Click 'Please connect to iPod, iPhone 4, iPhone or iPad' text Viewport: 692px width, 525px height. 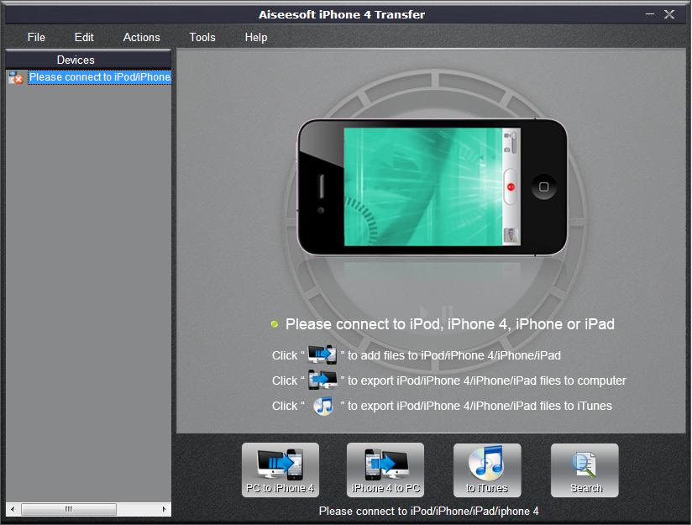pyautogui.click(x=449, y=324)
